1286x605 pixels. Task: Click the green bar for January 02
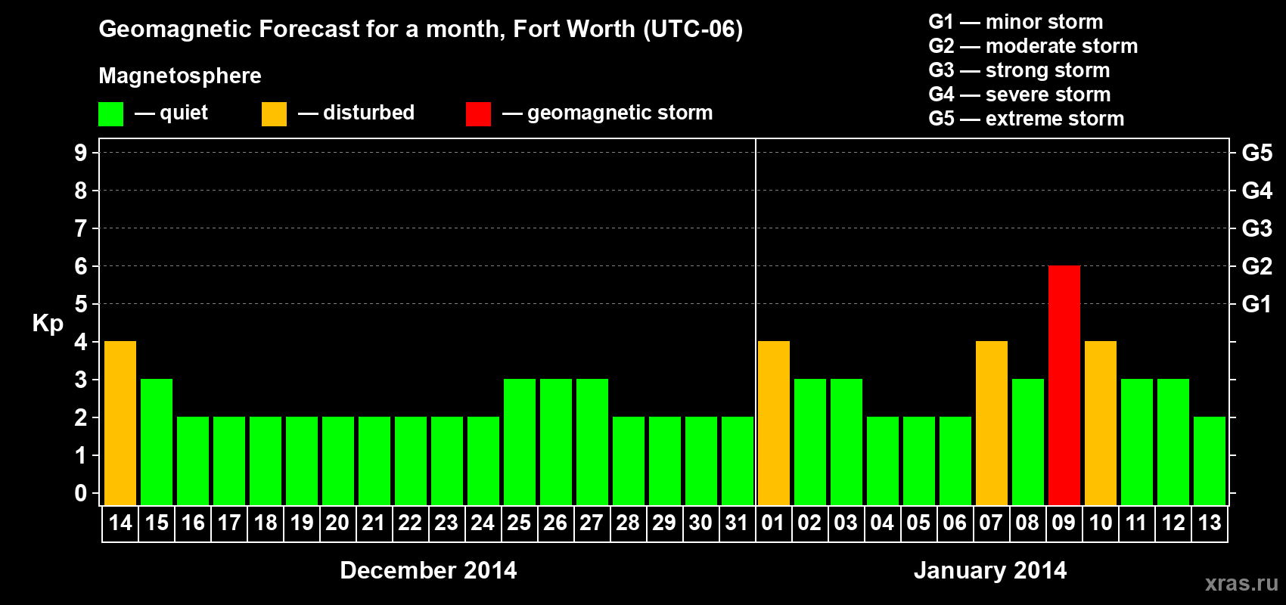click(x=810, y=442)
